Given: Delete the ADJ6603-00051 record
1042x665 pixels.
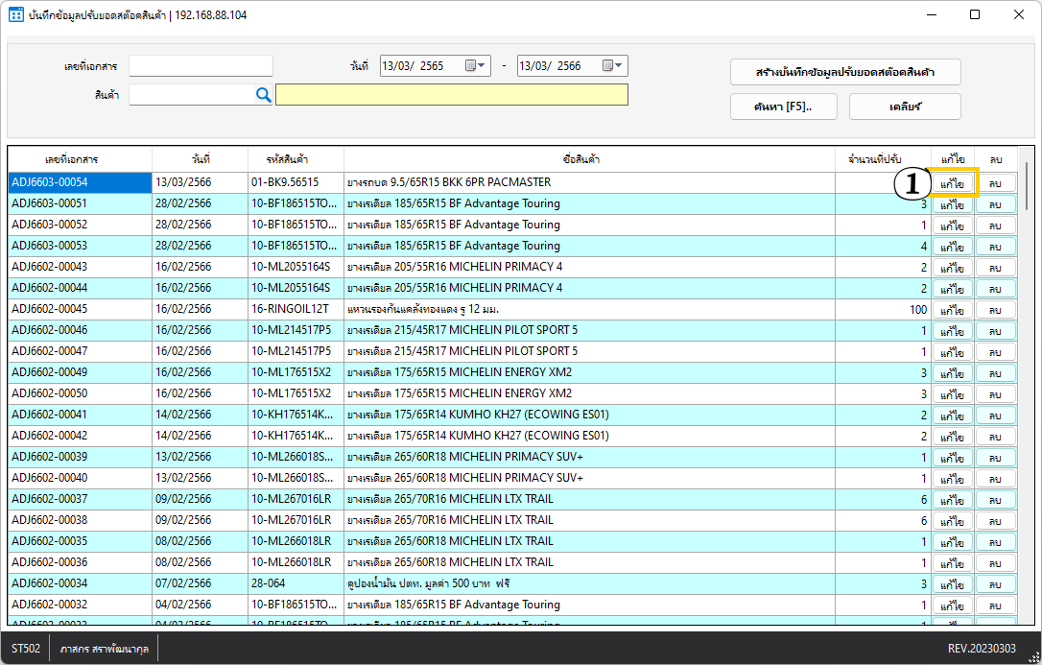Looking at the screenshot, I should coord(995,203).
